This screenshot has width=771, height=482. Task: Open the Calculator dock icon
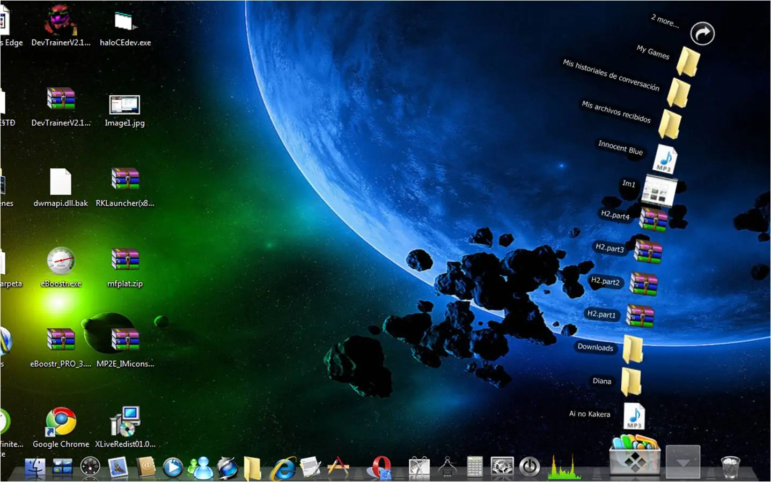(x=474, y=467)
